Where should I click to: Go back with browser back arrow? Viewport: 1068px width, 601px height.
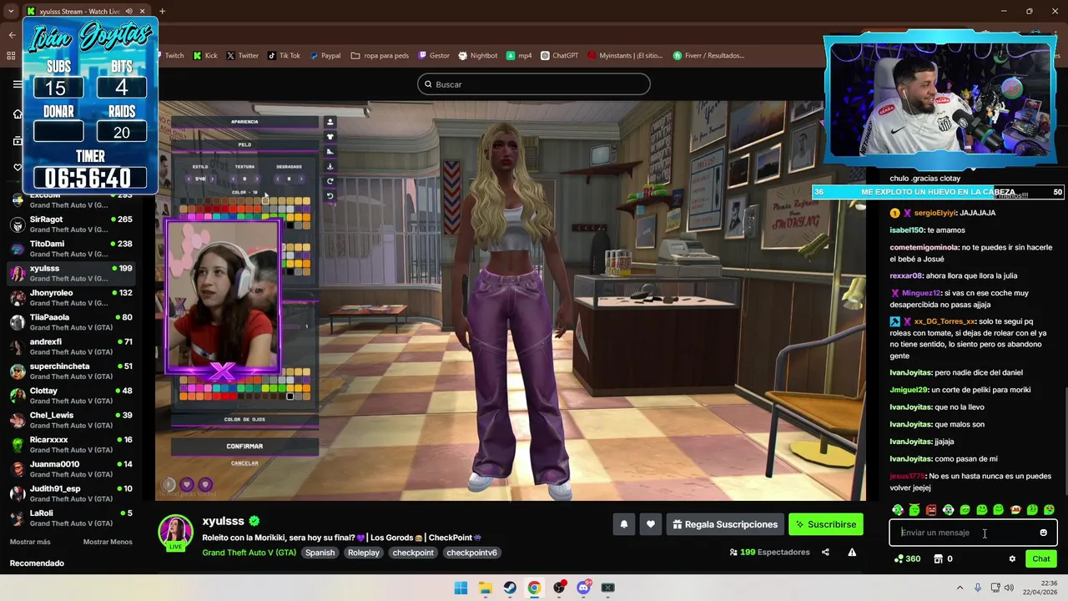click(x=12, y=34)
